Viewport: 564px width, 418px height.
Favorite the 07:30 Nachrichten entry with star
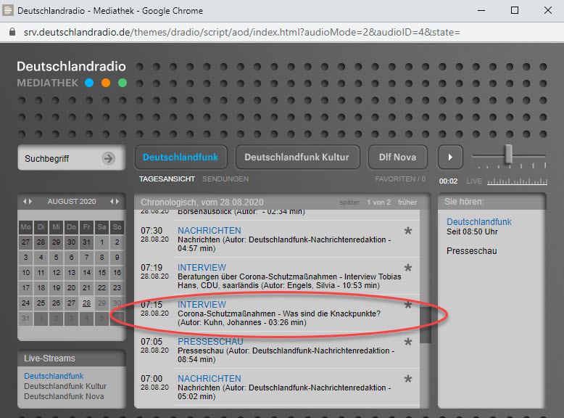407,231
